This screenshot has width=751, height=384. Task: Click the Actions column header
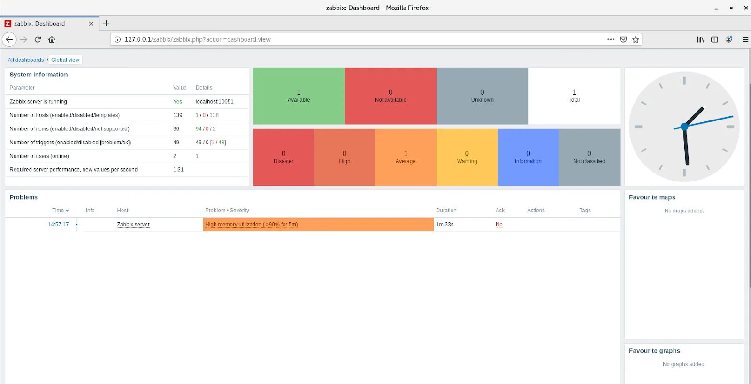coord(536,211)
